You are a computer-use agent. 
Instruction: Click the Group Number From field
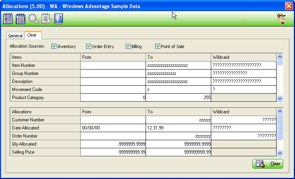(113, 73)
